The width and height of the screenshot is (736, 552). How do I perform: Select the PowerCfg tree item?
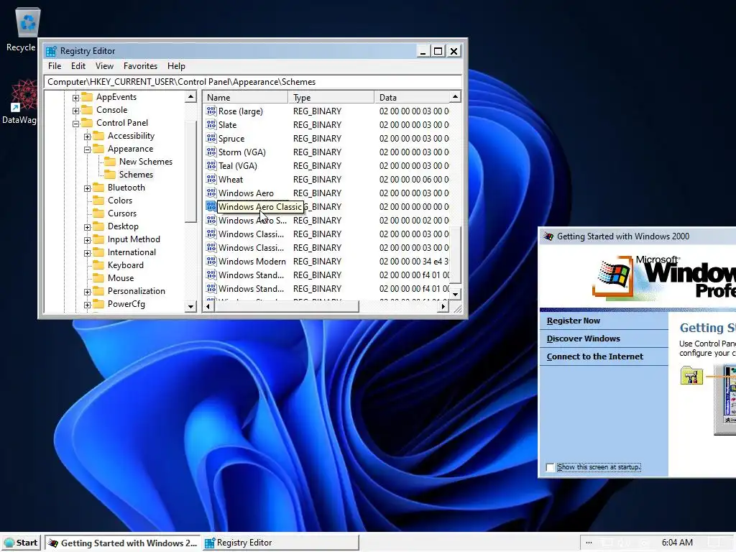[x=126, y=304]
